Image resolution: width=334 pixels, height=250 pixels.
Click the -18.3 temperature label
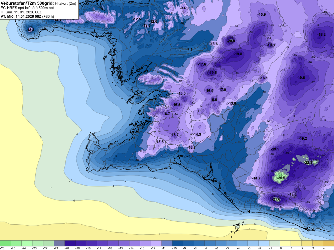coord(271,45)
